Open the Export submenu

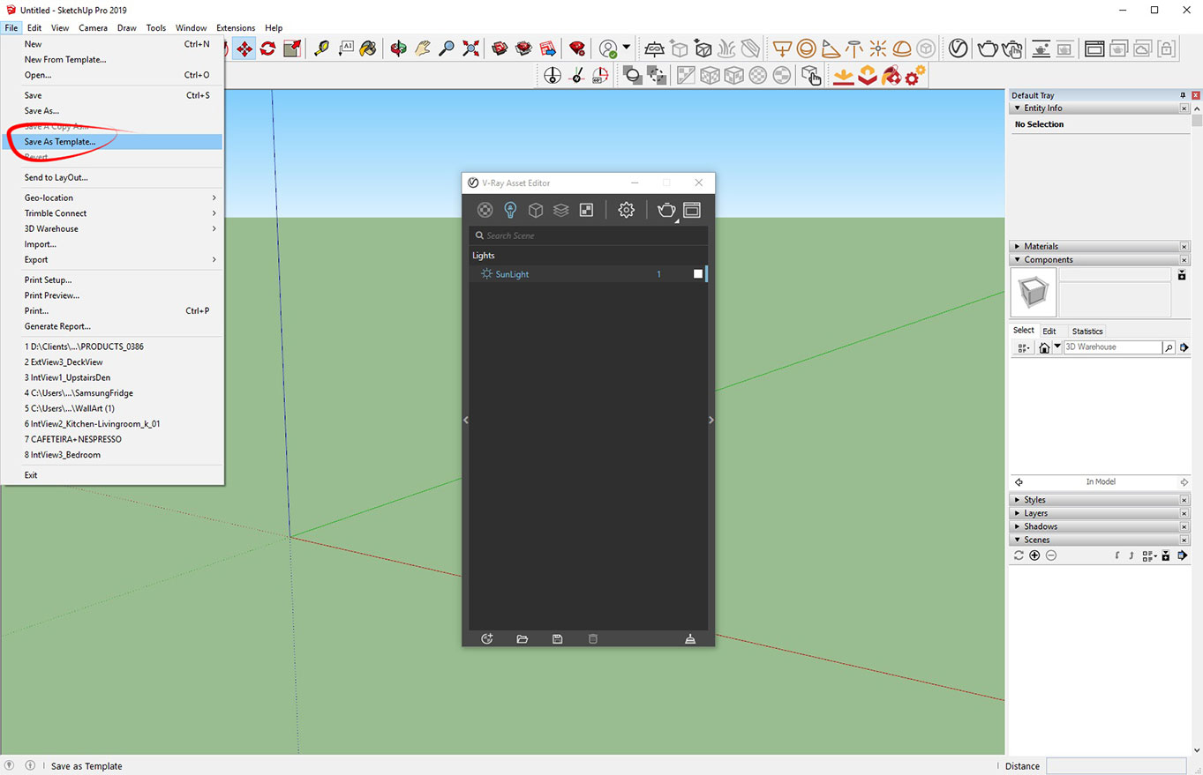click(112, 260)
